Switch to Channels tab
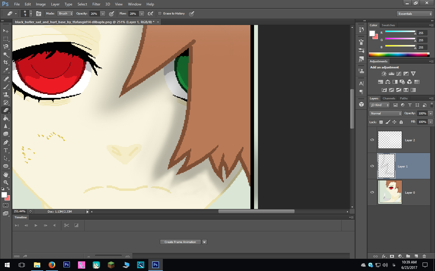 389,98
